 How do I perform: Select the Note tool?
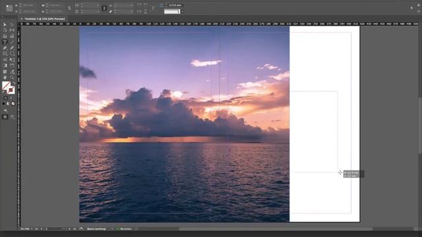[5, 72]
